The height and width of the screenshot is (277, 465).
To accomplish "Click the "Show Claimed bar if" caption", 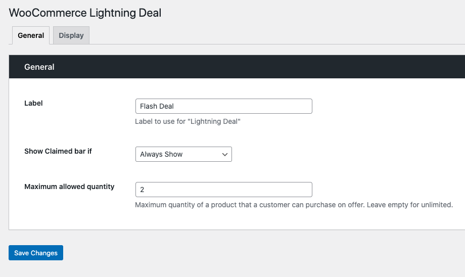I will click(58, 151).
